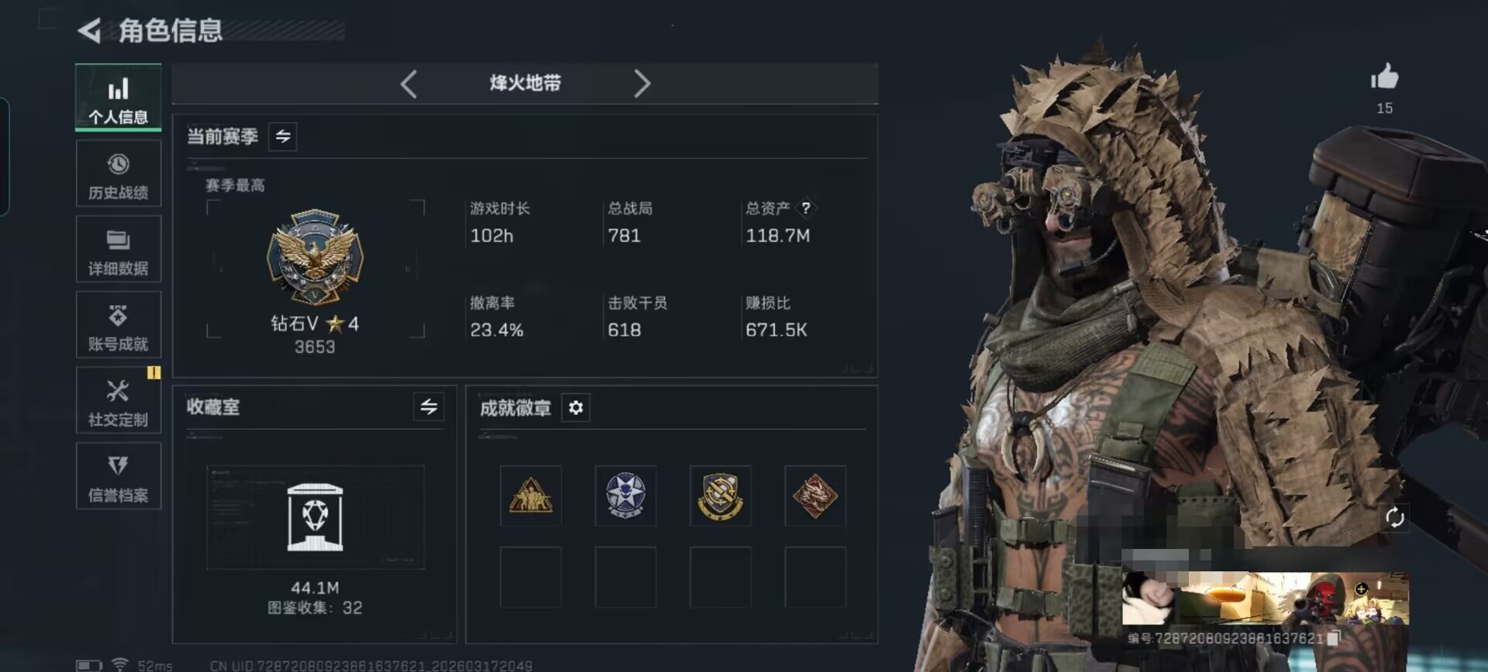This screenshot has height=672, width=1488.
Task: Select 详细数据 in the sidebar
Action: tap(119, 249)
